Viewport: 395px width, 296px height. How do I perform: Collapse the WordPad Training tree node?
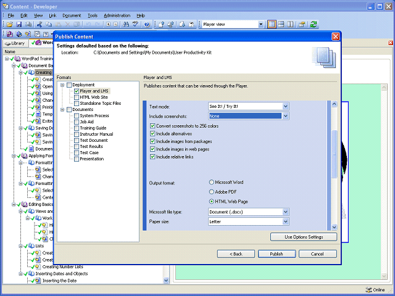pyautogui.click(x=7, y=59)
